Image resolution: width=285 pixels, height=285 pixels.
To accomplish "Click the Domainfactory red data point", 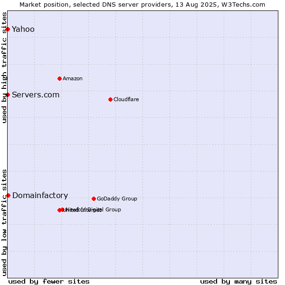I will pos(9,196).
